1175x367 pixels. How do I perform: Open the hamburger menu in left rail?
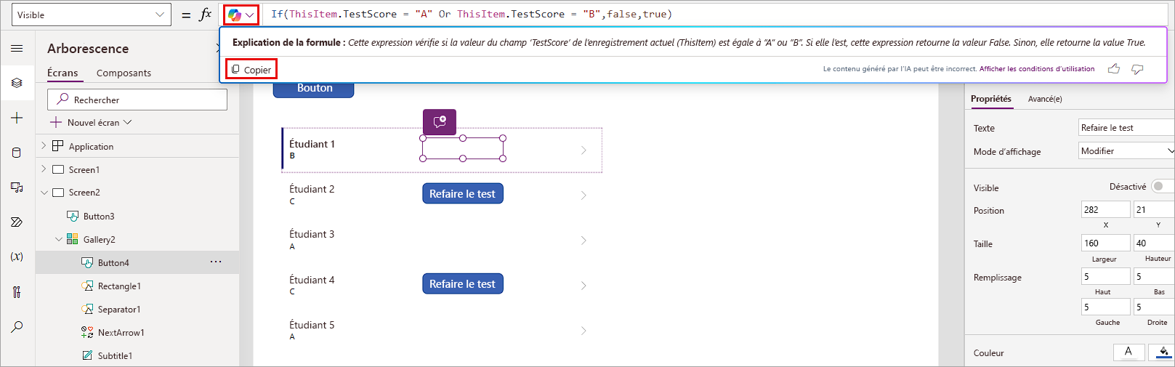click(17, 49)
